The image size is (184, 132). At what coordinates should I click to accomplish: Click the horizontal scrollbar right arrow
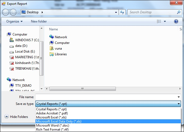(180, 89)
